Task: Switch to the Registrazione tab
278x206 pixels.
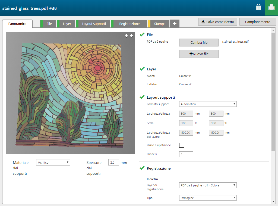Action: coord(129,24)
